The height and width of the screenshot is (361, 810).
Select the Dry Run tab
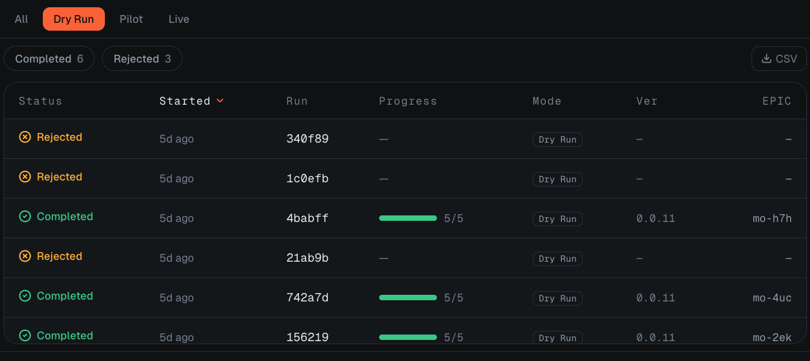click(74, 19)
